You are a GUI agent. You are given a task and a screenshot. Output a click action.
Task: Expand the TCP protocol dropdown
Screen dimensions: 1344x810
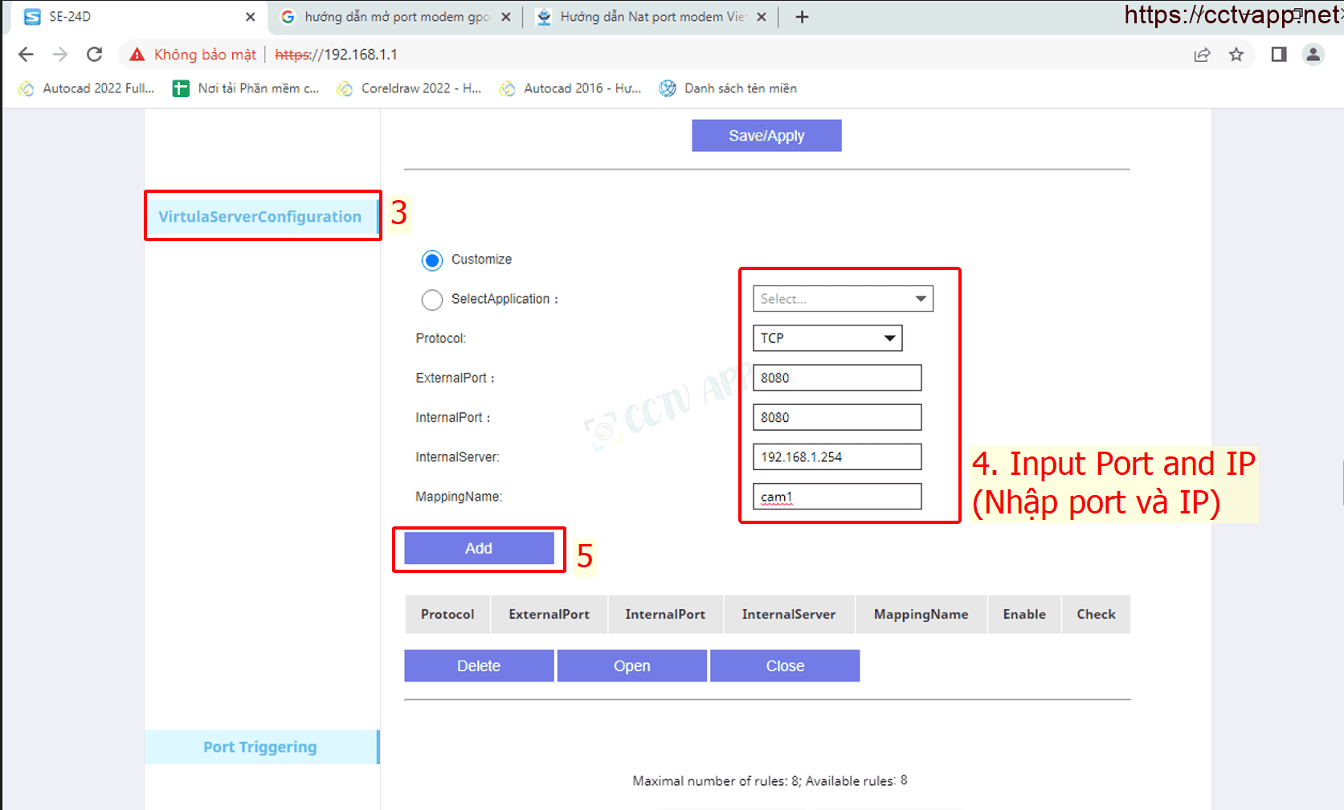[827, 338]
